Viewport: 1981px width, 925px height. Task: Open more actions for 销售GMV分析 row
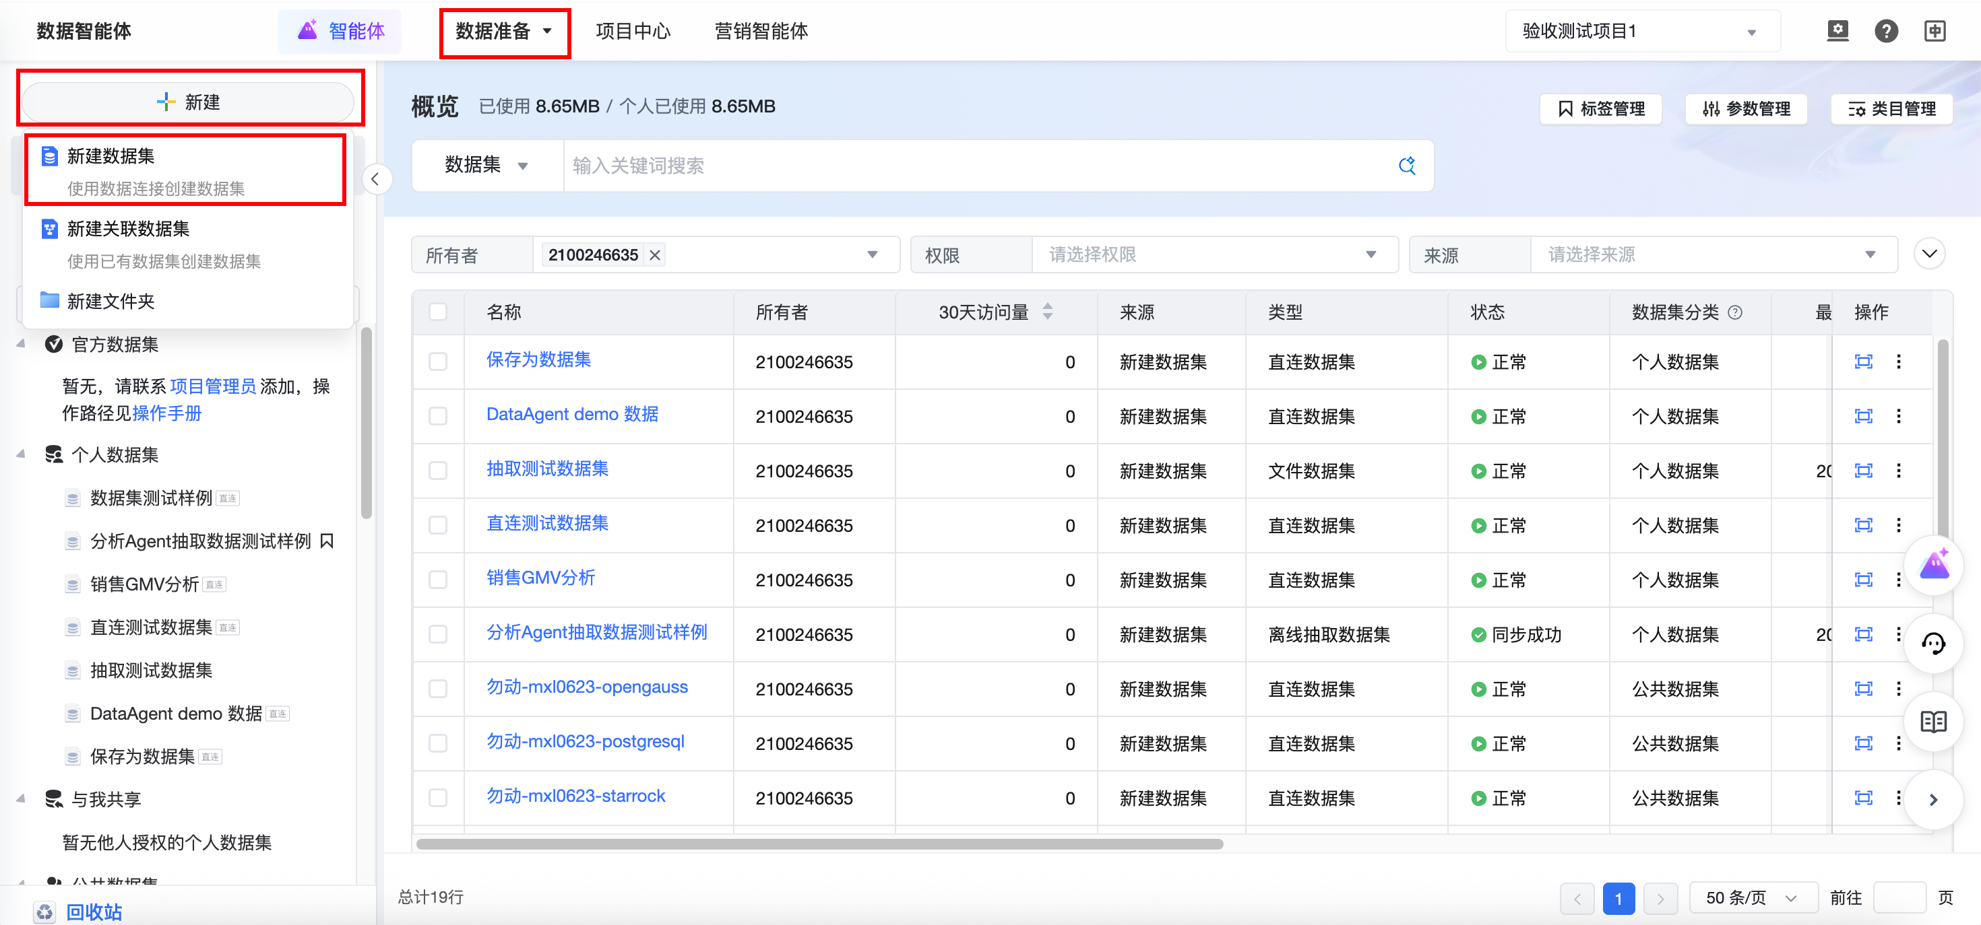[1898, 579]
